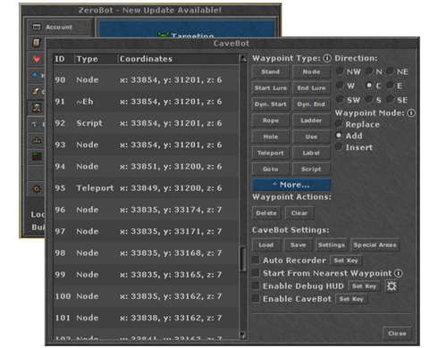This screenshot has width=438, height=348.
Task: Expand the More... waypoint types
Action: (291, 185)
